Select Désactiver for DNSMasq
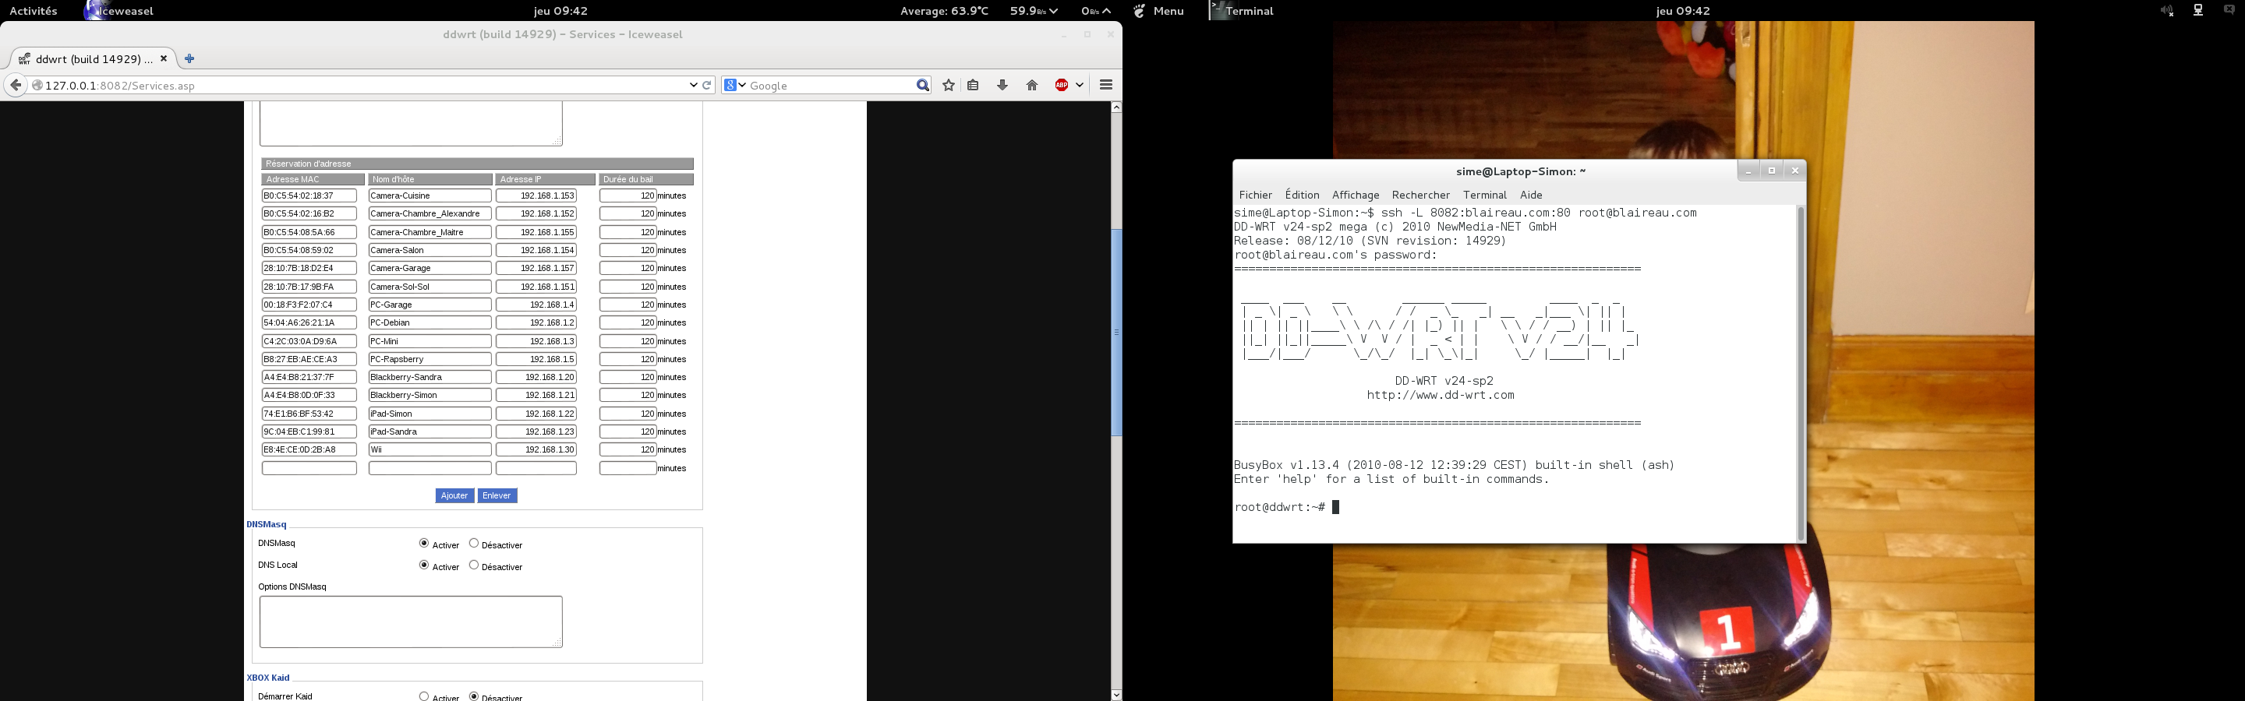 pos(474,544)
